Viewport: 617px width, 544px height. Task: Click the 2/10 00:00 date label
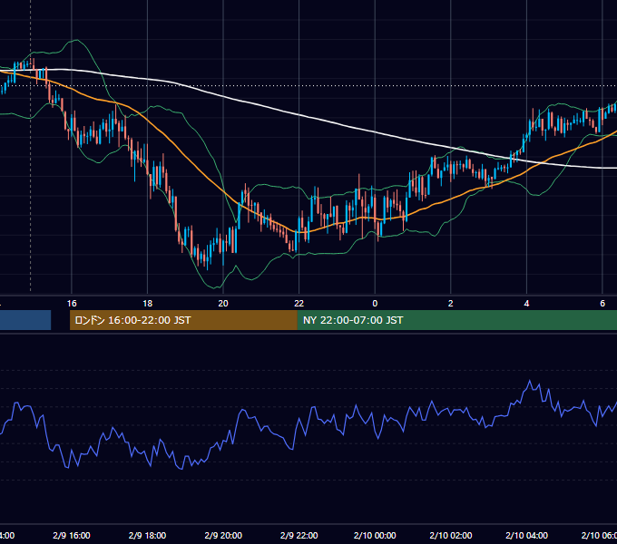coord(375,535)
